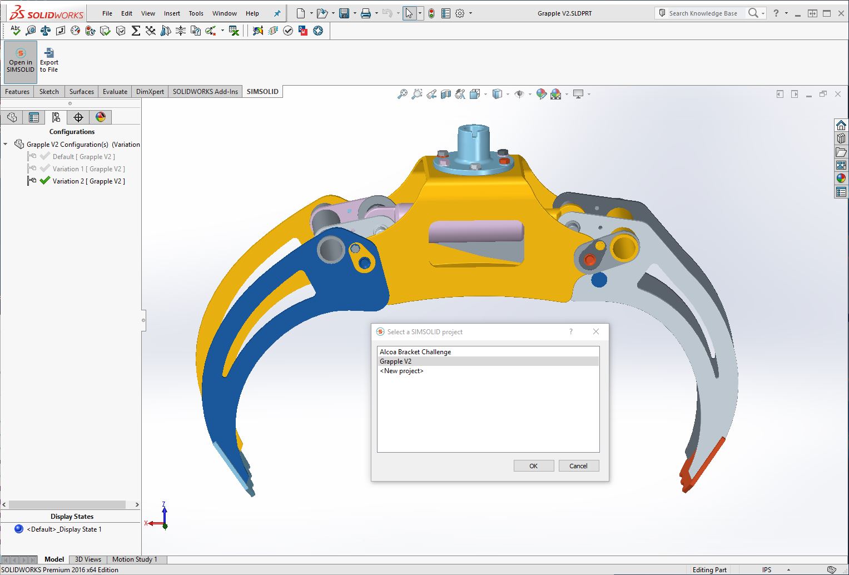The height and width of the screenshot is (575, 849).
Task: Click the configuration panel horizontal scrollbar
Action: coord(67,505)
